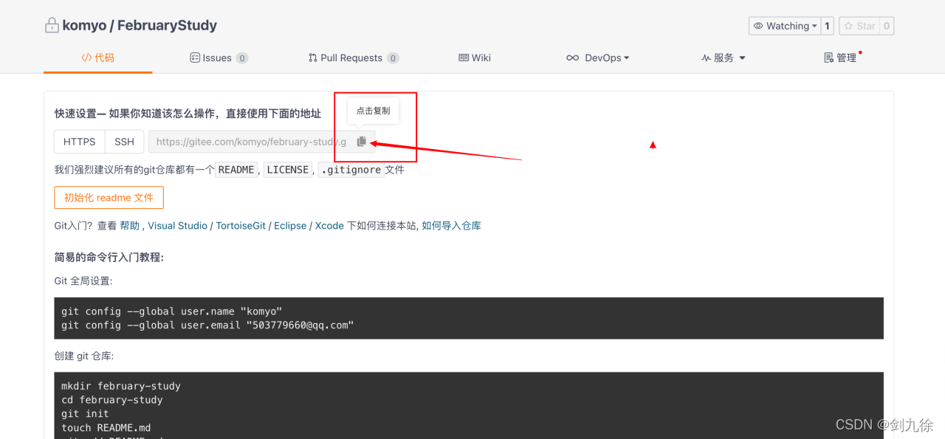Click the 创建 git 仓库 label
945x439 pixels.
(84, 356)
